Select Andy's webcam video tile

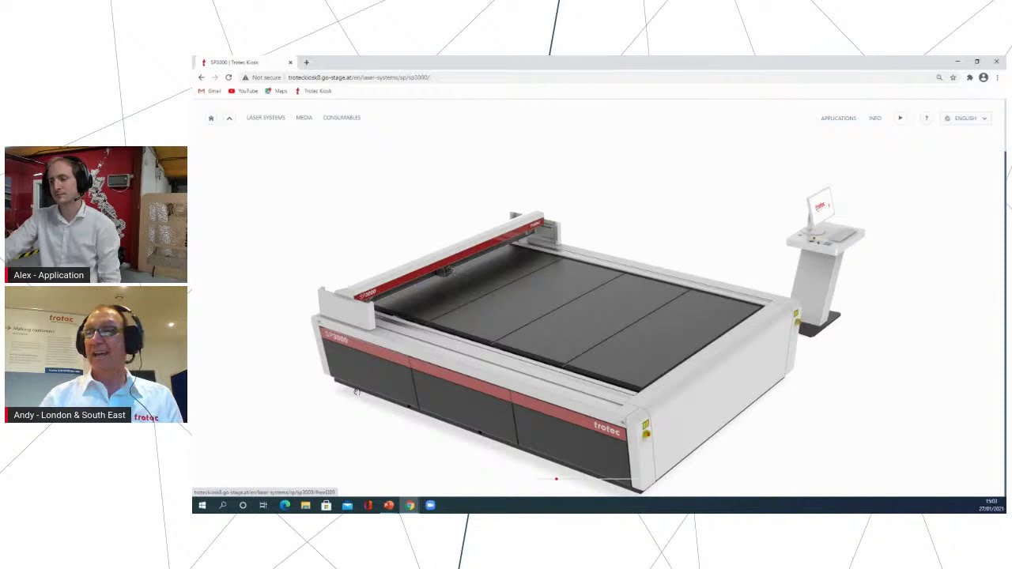point(96,355)
